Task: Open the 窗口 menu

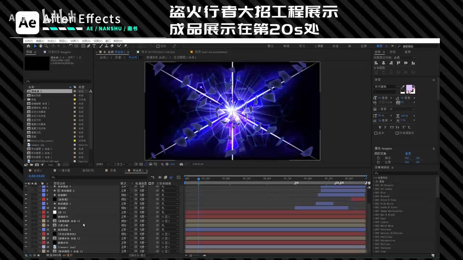Action: 108,41
